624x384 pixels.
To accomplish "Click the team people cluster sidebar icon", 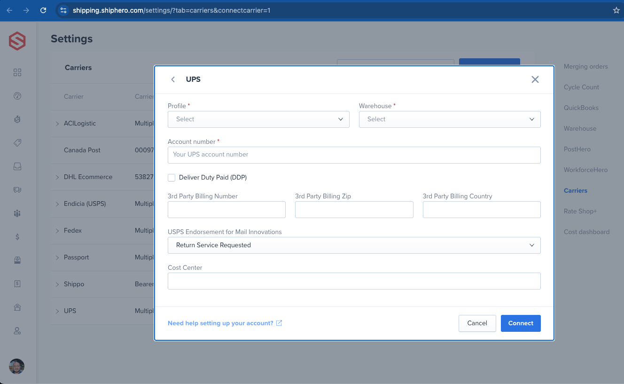I will [17, 213].
